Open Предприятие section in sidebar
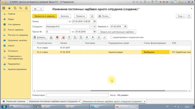Image resolution: width=195 pixels, height=109 pixels. point(14,64)
